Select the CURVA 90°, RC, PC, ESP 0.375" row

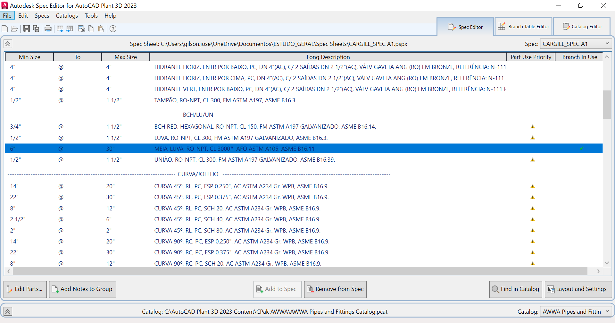coord(303,252)
